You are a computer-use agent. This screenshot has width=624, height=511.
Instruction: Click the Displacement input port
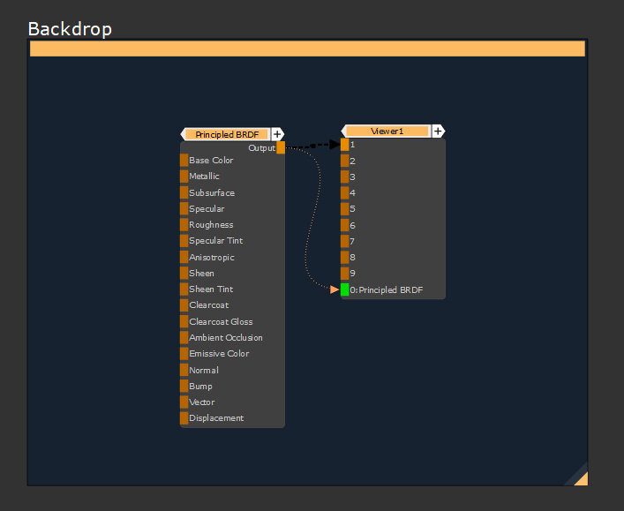click(184, 418)
